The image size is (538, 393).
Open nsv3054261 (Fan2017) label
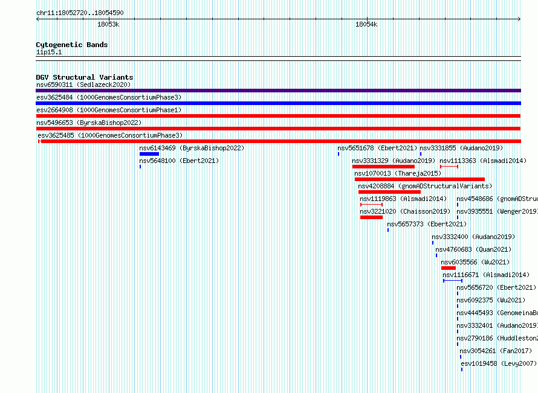[496, 351]
